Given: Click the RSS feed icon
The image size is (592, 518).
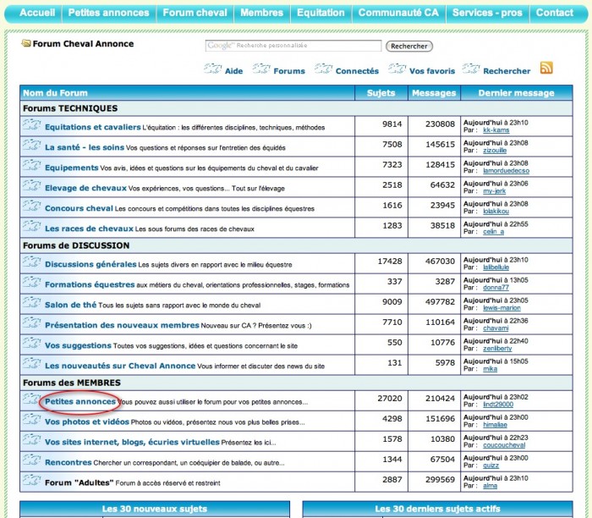Looking at the screenshot, I should pos(546,68).
